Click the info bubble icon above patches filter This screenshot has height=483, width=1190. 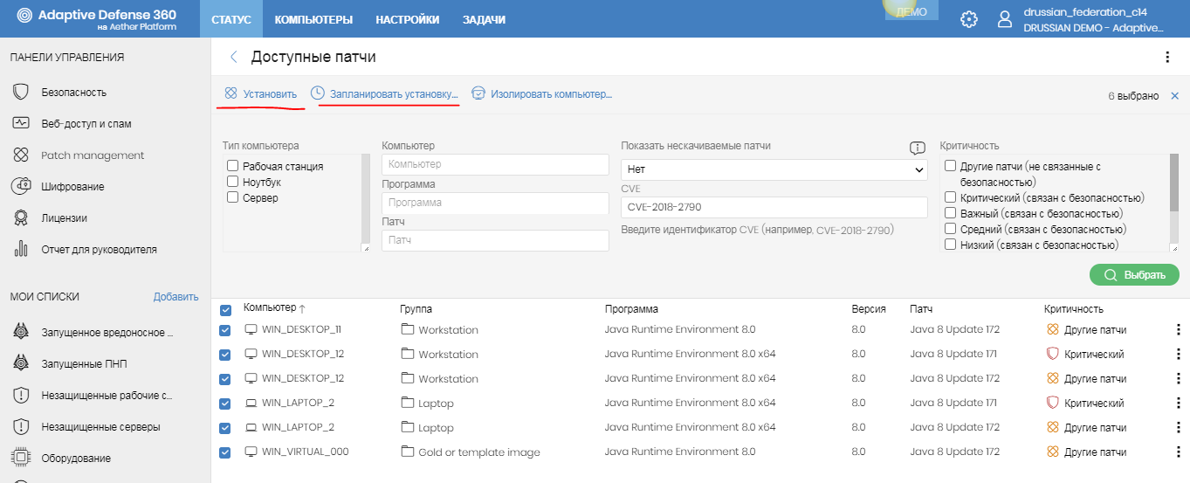pyautogui.click(x=917, y=148)
